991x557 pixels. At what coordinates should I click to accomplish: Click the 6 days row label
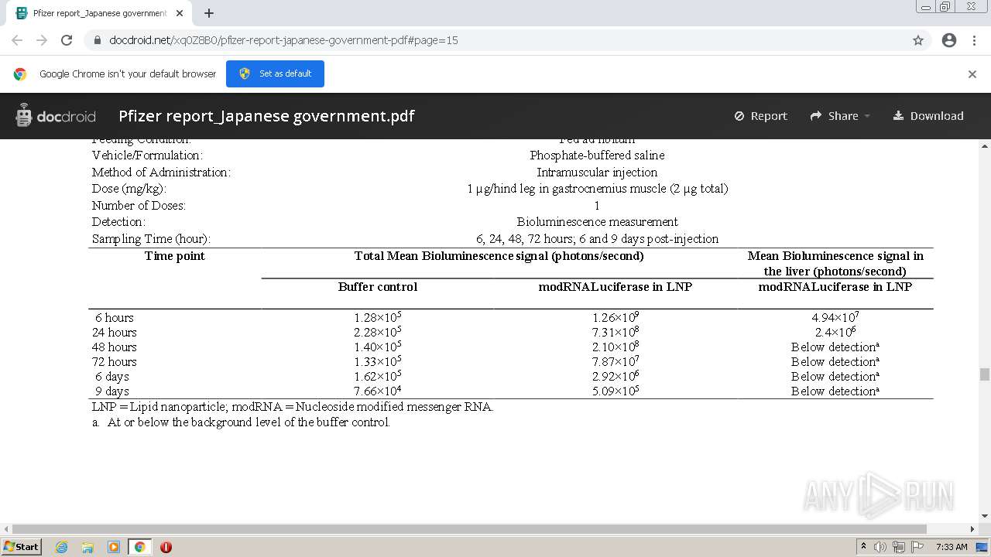[x=112, y=377]
